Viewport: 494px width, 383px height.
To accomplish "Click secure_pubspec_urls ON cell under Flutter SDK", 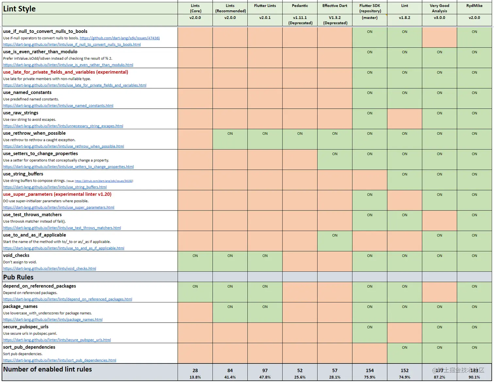I will (x=370, y=333).
